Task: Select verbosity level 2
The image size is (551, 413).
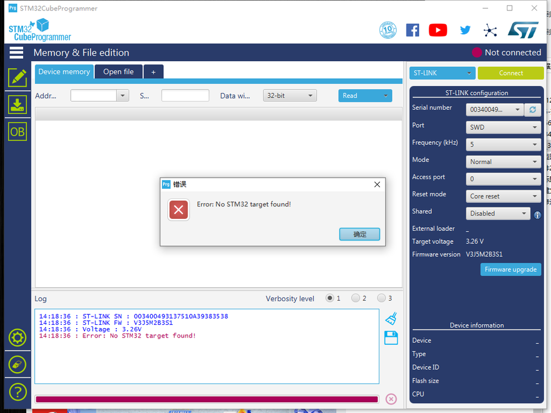Action: tap(355, 298)
